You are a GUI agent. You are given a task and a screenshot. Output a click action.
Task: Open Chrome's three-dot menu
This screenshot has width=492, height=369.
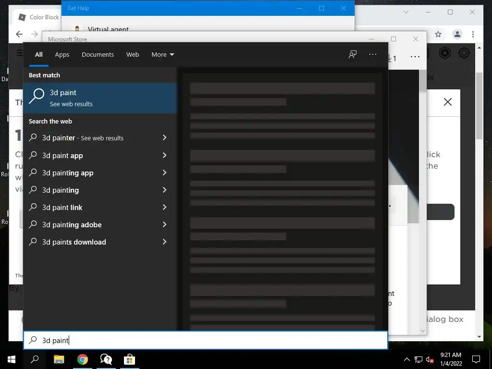point(473,34)
